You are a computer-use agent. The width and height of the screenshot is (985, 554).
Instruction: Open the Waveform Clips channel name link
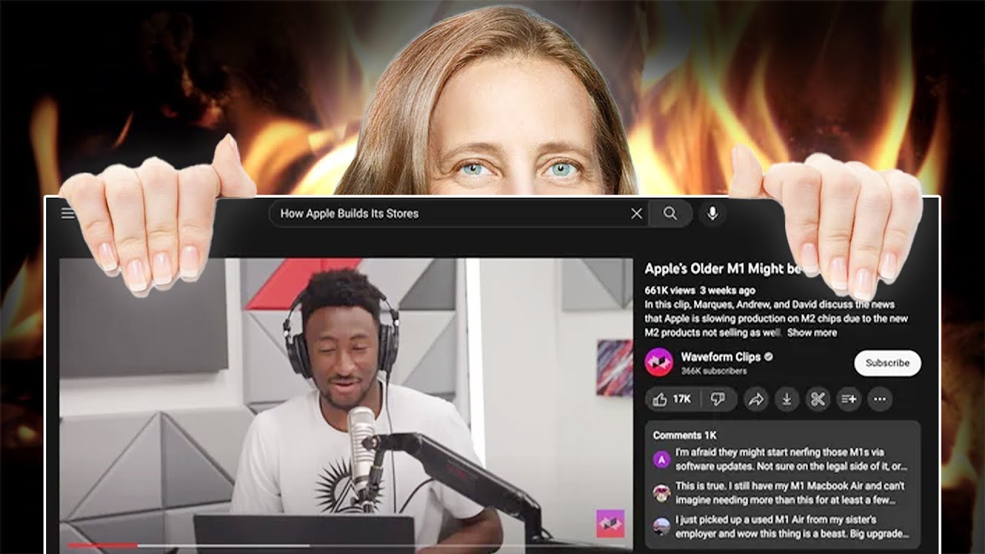720,357
